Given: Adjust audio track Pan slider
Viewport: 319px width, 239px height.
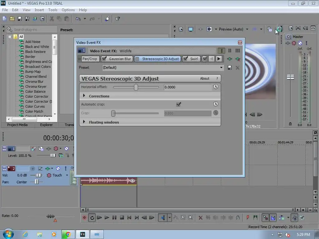Looking at the screenshot, I should 37,182.
